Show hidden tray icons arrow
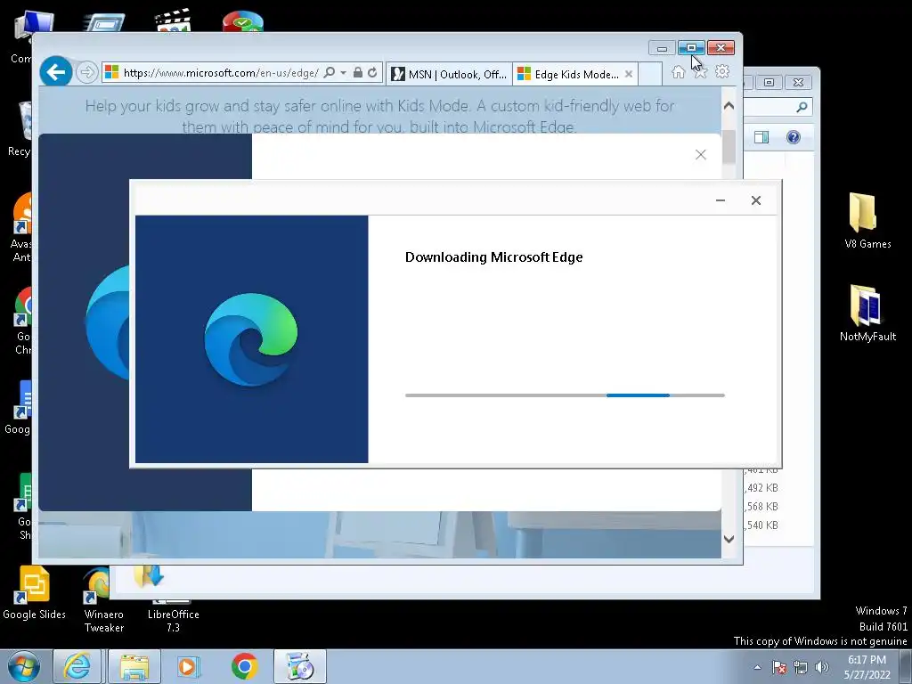The height and width of the screenshot is (684, 912). pyautogui.click(x=757, y=667)
